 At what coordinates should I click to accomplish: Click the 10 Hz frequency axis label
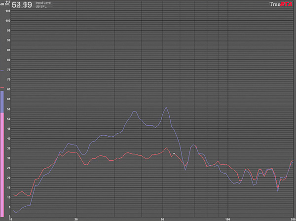[x=11, y=219]
